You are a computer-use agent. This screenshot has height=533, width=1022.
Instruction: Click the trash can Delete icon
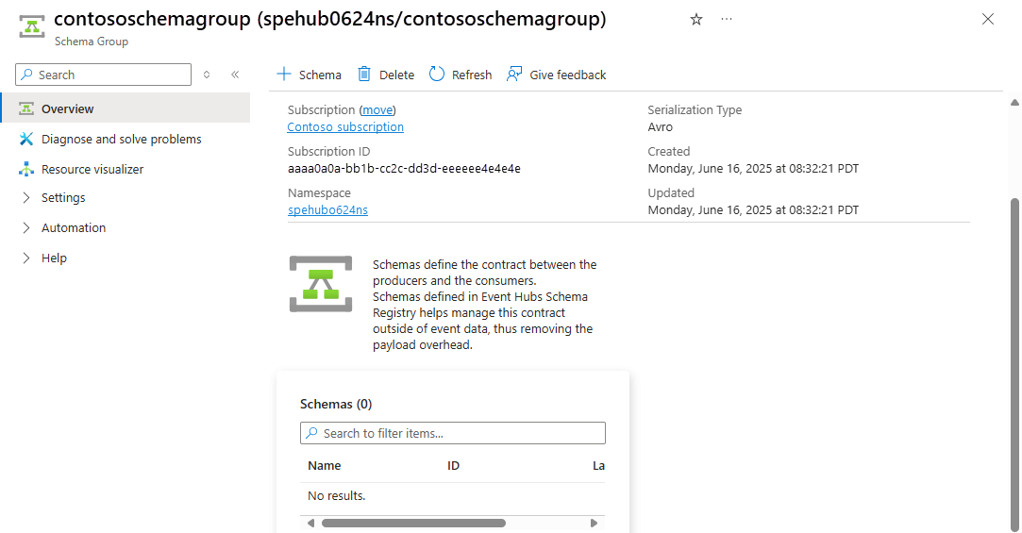[x=364, y=75]
